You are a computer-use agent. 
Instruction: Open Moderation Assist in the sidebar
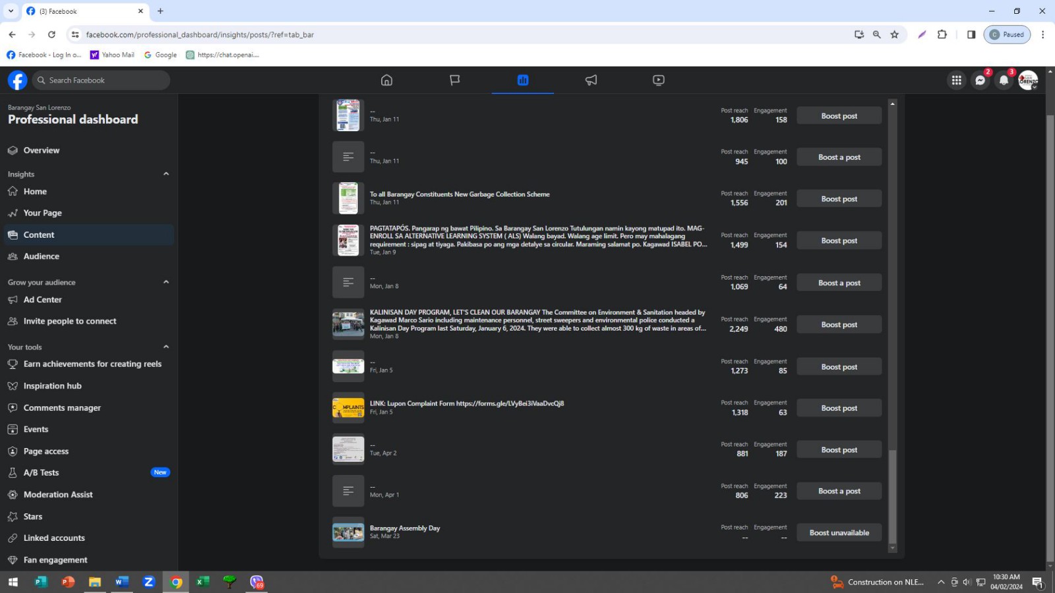click(88, 494)
